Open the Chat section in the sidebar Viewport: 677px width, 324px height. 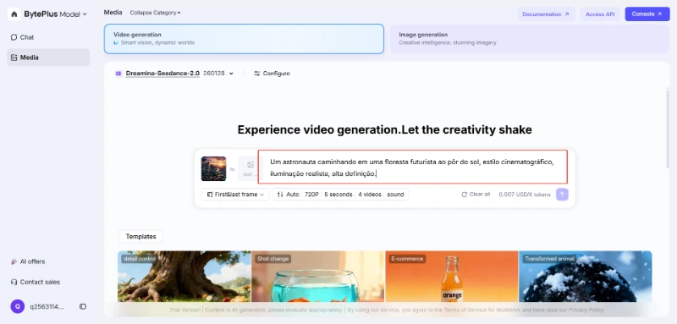(48, 37)
